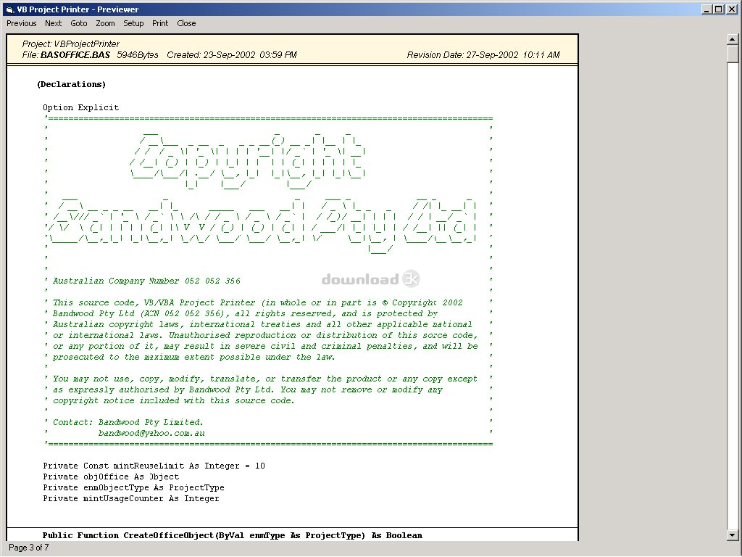Screen dimensions: 742x557
Task: Click the file name BASOFFICE.BAS in header
Action: 75,55
